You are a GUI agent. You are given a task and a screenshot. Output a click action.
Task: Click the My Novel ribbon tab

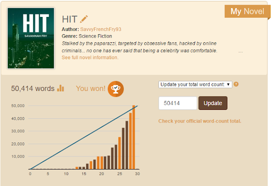[x=247, y=11]
